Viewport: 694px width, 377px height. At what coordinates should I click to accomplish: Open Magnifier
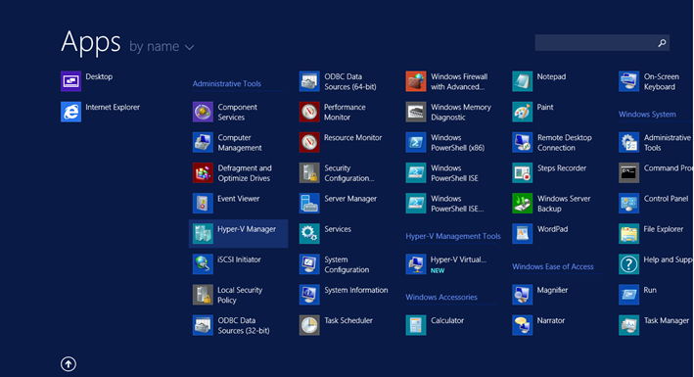tap(540, 295)
